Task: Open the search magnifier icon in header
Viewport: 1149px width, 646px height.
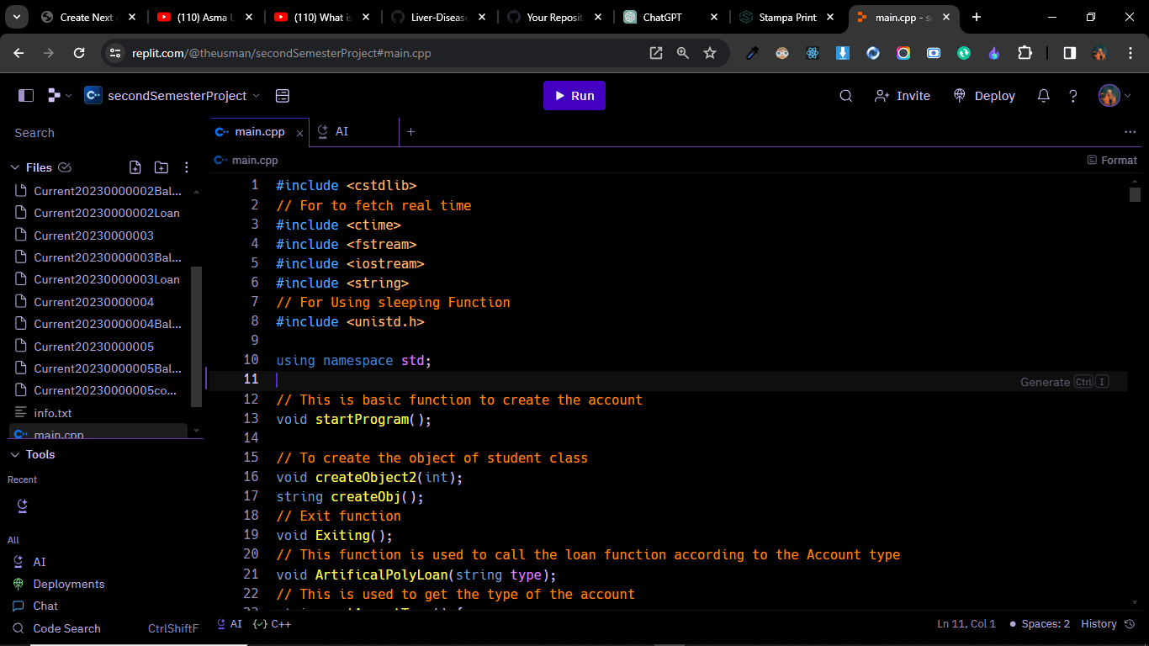Action: pos(846,96)
